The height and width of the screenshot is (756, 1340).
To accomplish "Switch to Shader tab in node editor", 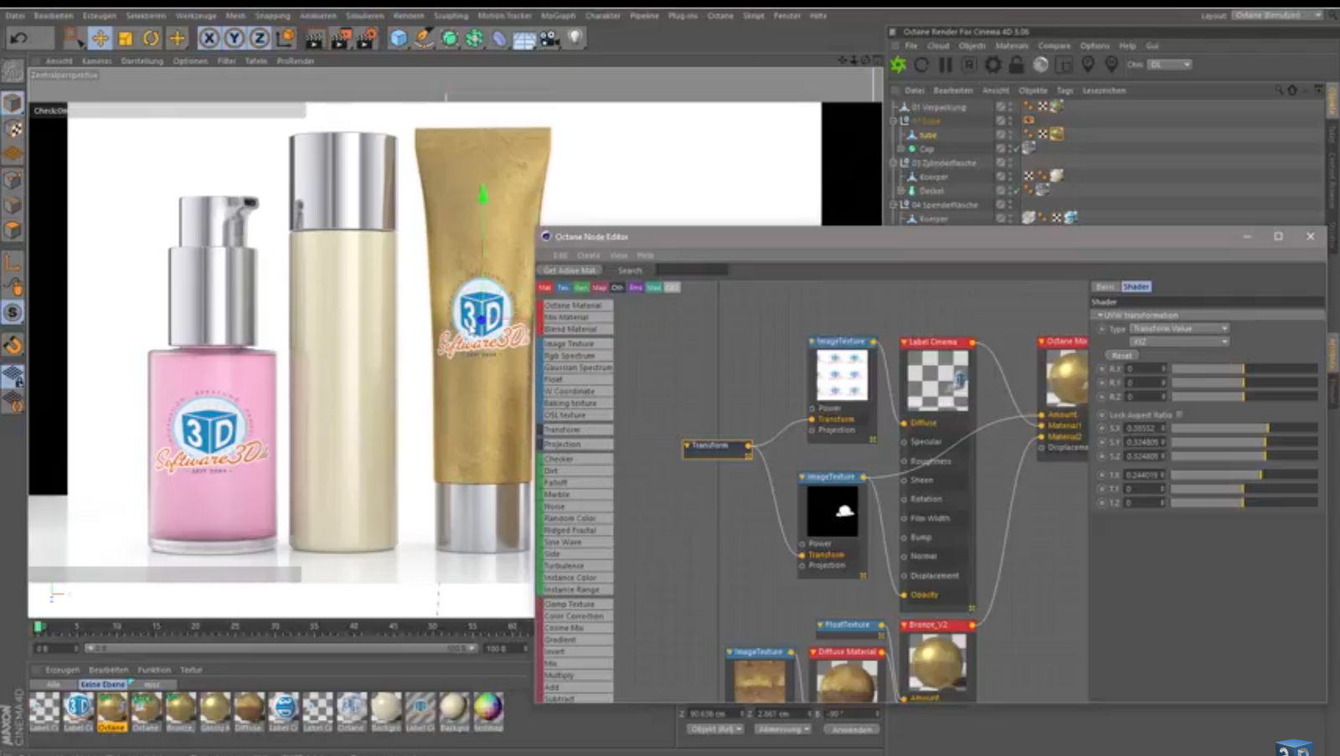I will click(x=1136, y=286).
